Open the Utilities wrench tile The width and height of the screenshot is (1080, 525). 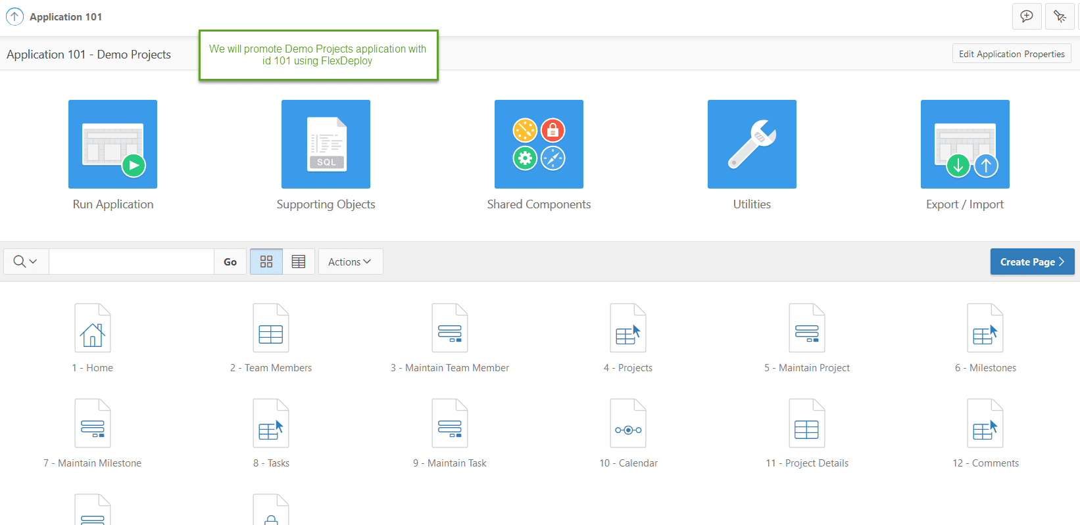752,144
